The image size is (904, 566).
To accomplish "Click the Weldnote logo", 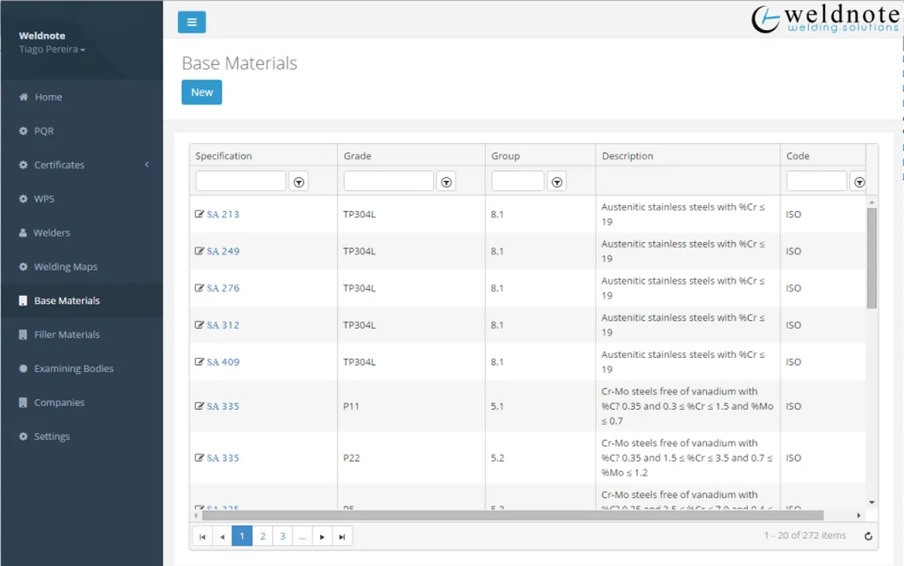I will pos(826,19).
